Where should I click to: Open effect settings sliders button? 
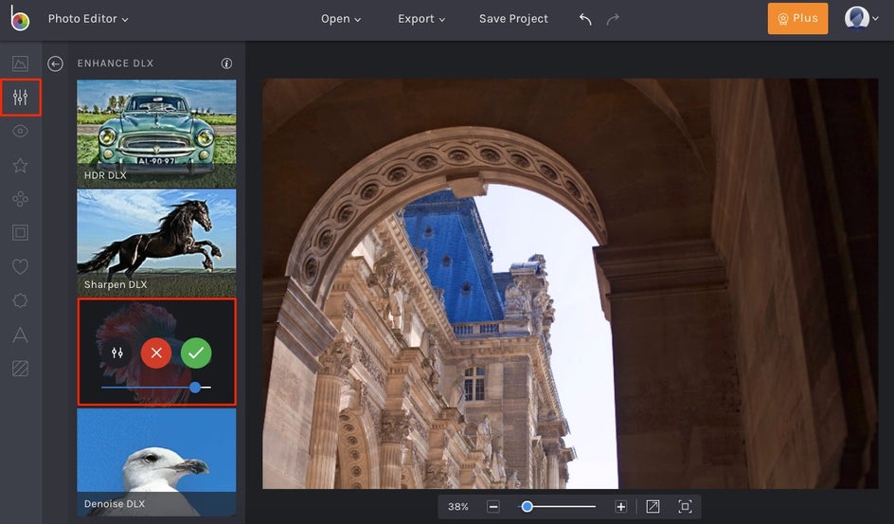pyautogui.click(x=116, y=352)
